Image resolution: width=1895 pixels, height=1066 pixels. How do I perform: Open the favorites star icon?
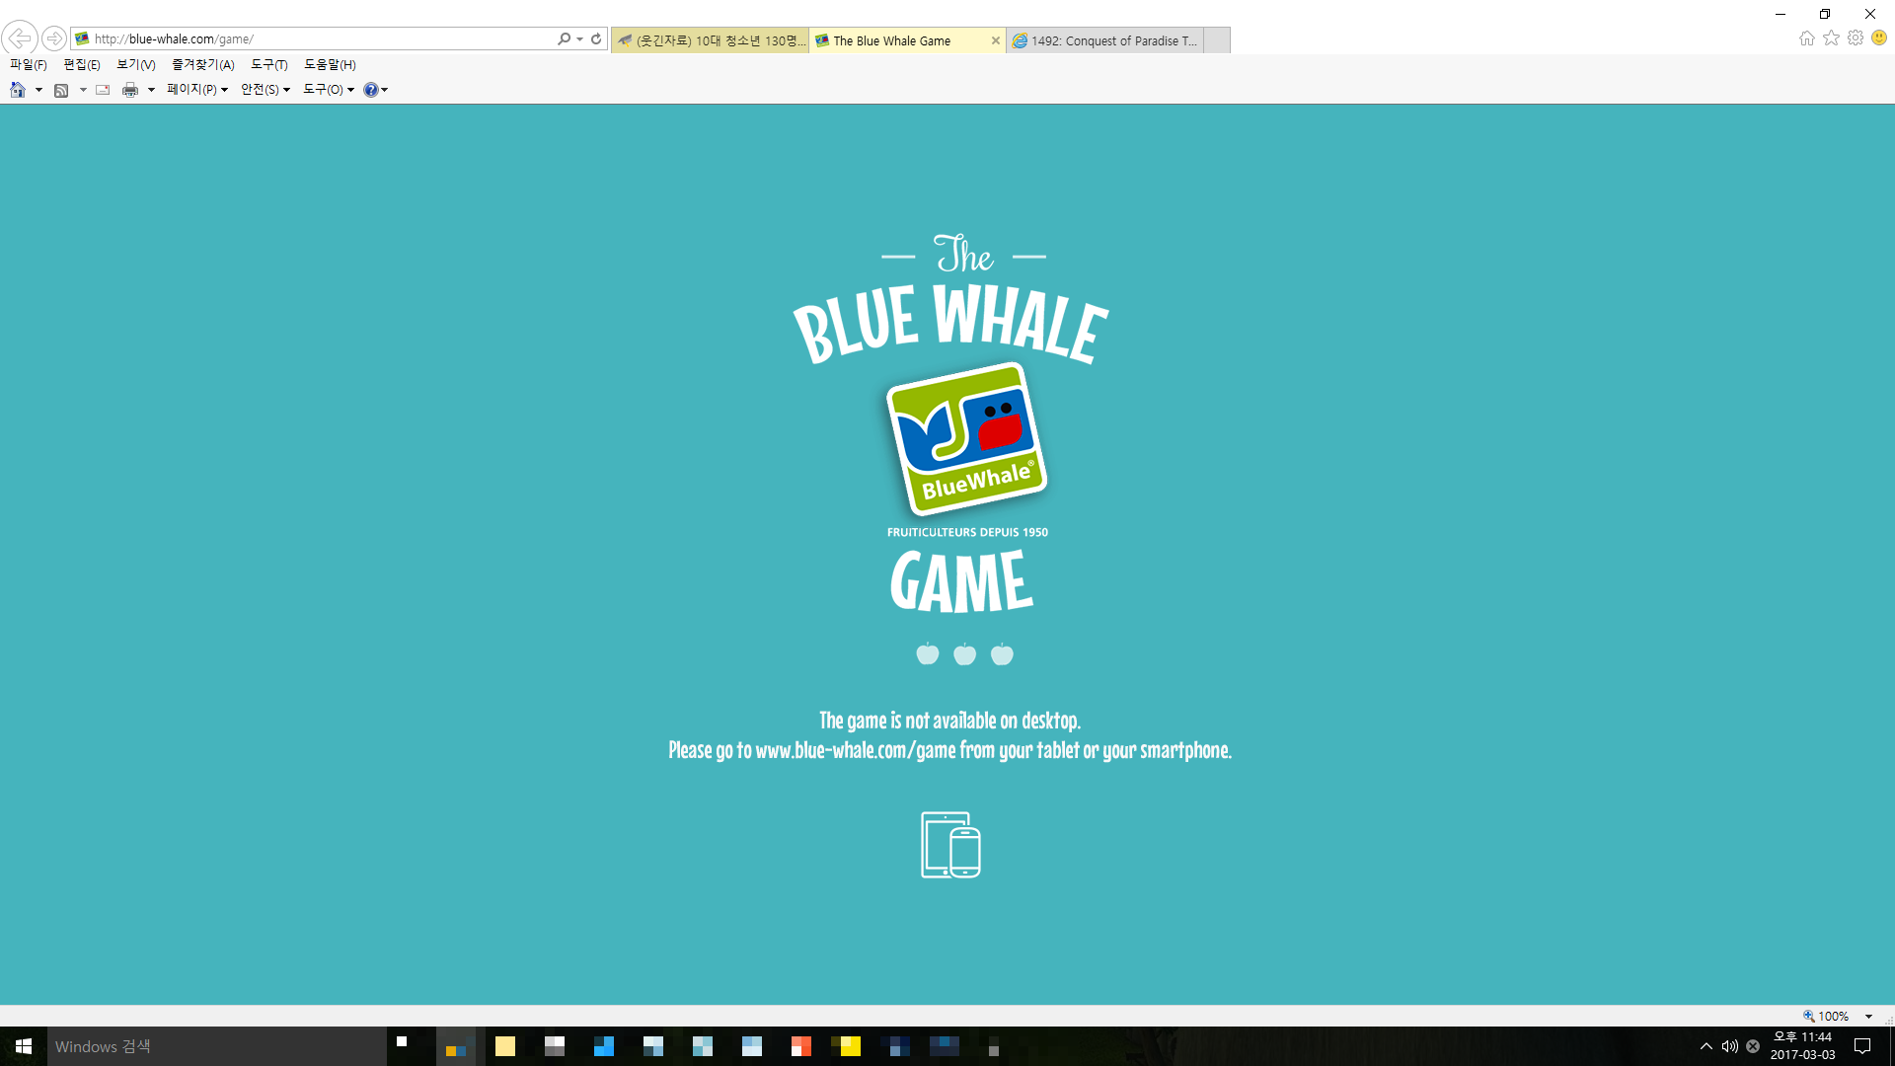coord(1831,38)
